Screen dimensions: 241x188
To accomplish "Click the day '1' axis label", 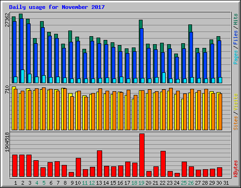I will tap(16, 183).
